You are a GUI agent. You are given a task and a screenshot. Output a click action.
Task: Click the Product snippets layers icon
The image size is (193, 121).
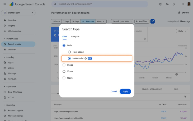[5, 110]
